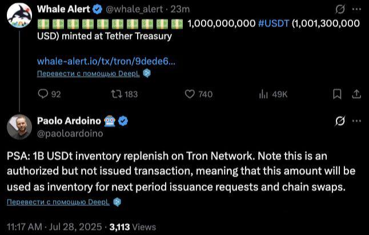The width and height of the screenshot is (369, 235).
Task: Share the Whale Alert tweet
Action: tap(356, 94)
